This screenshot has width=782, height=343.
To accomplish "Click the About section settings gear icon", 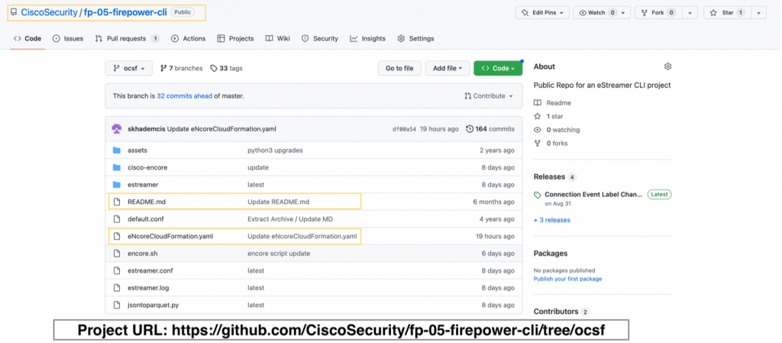I will (x=667, y=67).
